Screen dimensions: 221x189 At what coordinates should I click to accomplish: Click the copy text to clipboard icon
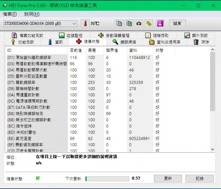click(x=119, y=24)
